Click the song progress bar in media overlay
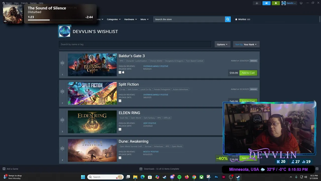 pyautogui.click(x=60, y=20)
